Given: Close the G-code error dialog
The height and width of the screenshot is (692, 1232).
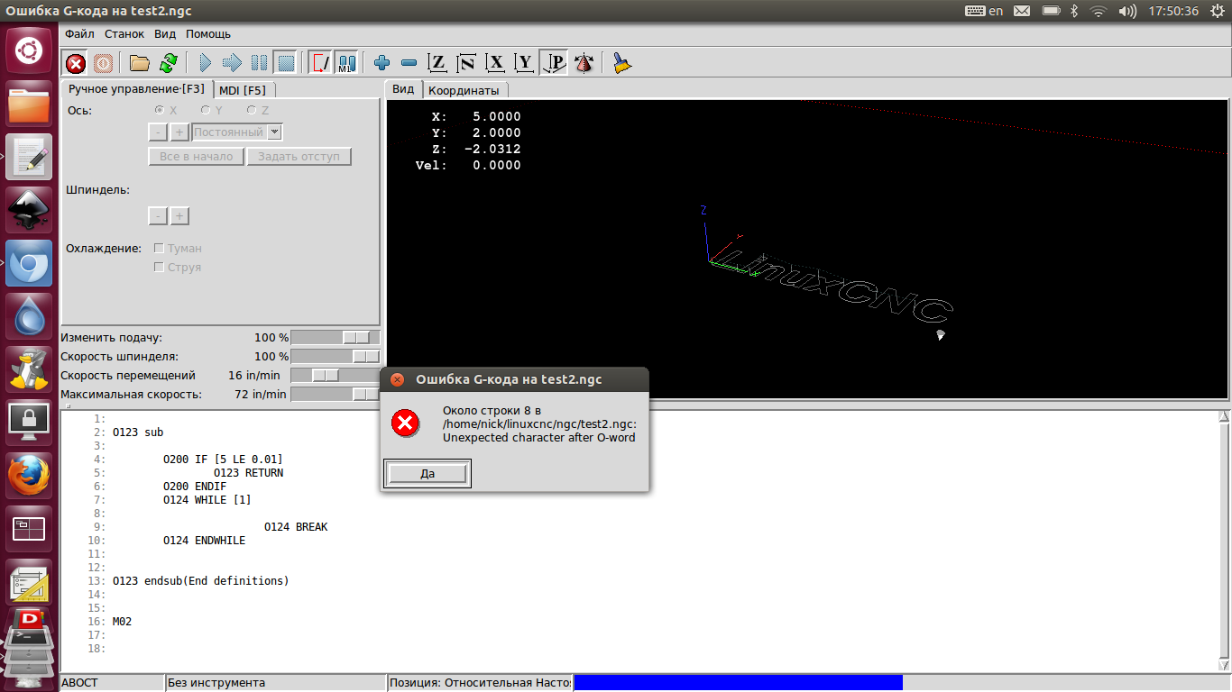Looking at the screenshot, I should pos(397,379).
